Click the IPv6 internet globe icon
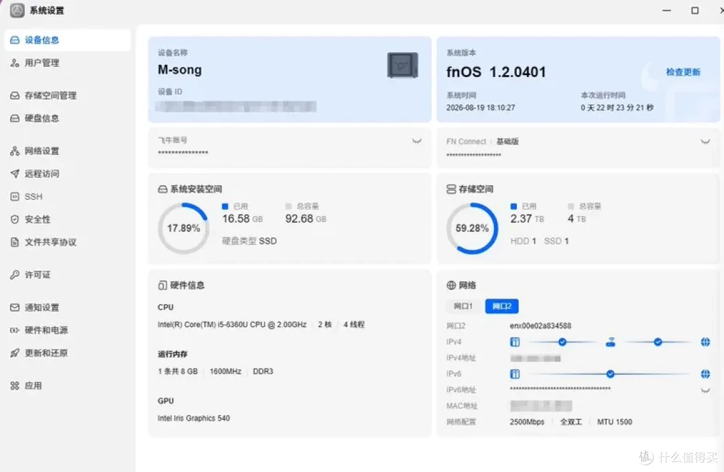 pos(705,374)
